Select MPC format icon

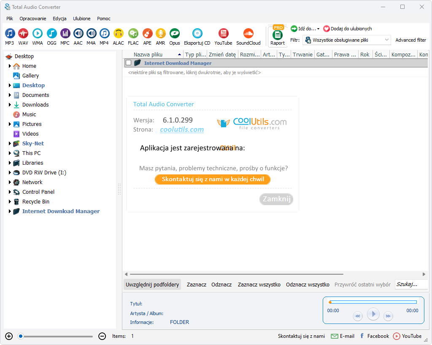click(65, 37)
